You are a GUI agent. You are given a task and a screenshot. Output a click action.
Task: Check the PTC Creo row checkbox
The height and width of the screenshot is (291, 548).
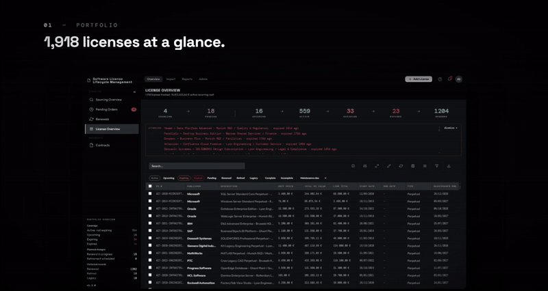[150, 260]
